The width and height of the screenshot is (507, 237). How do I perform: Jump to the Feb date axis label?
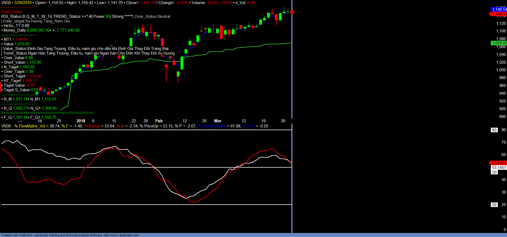tap(159, 121)
